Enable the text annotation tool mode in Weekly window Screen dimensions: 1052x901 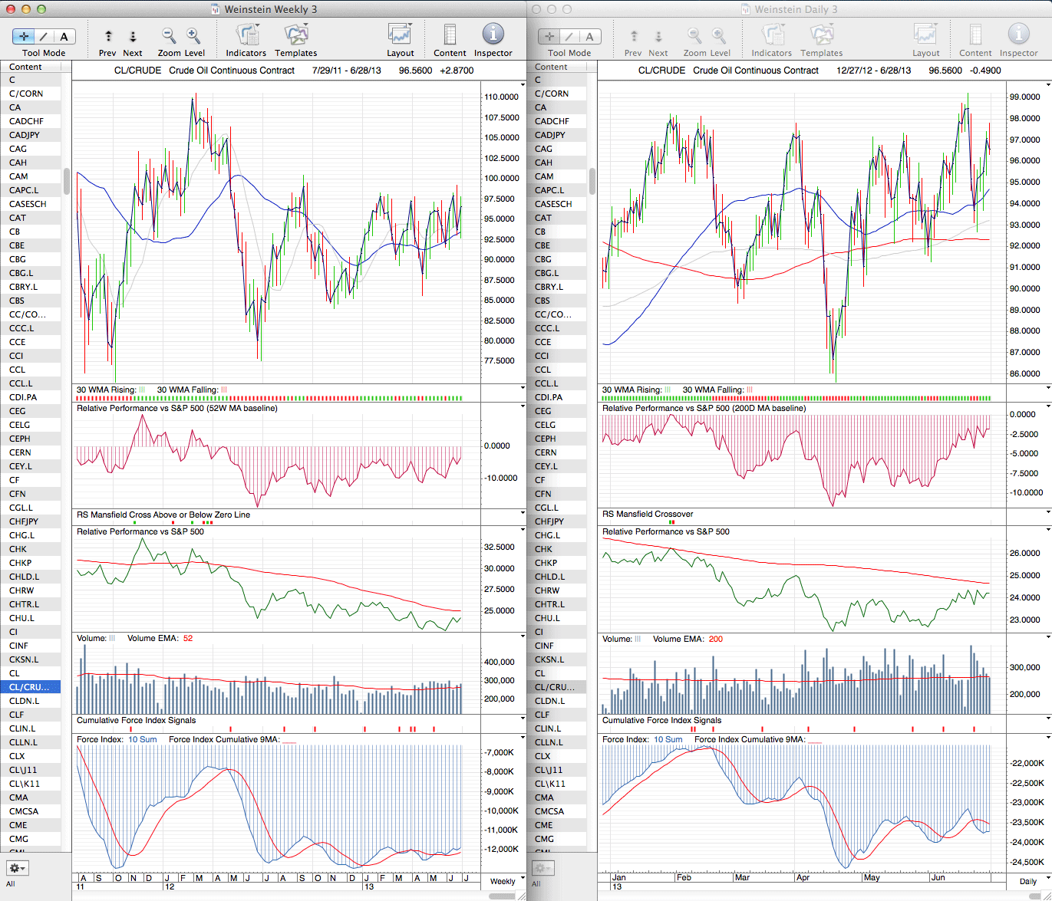pos(64,36)
